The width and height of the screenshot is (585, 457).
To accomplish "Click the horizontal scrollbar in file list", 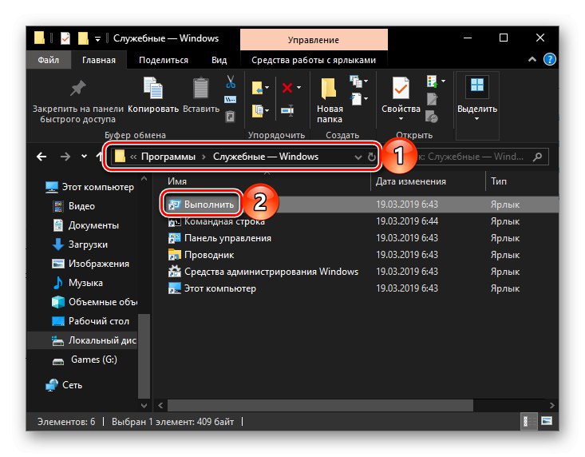I will coord(320,405).
